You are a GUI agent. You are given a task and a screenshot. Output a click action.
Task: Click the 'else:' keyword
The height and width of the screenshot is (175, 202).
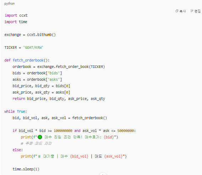click(18, 150)
